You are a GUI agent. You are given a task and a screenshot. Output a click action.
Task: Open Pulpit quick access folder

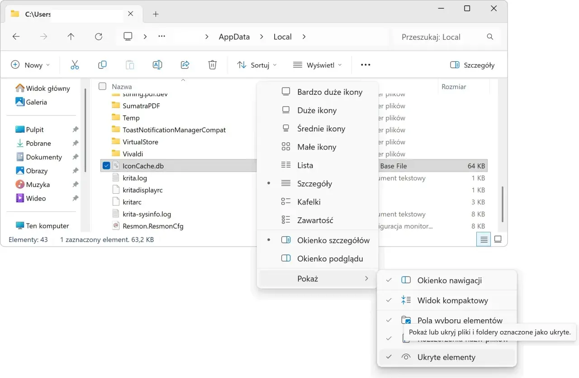(x=35, y=130)
